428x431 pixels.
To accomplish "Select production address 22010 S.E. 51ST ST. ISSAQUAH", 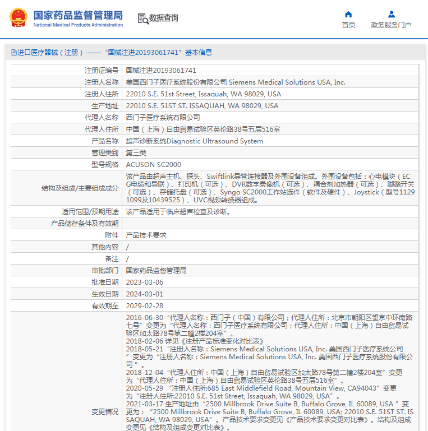I will (202, 106).
